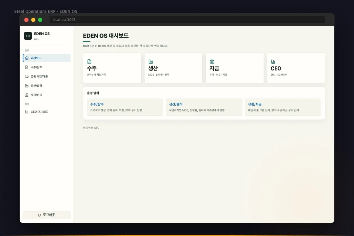Open the 수주/발주 card under 운영 범위
Screen dimensions: 354x236
pos(125,107)
